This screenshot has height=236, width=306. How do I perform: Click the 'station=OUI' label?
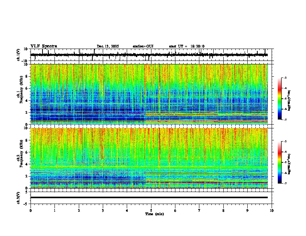click(143, 46)
